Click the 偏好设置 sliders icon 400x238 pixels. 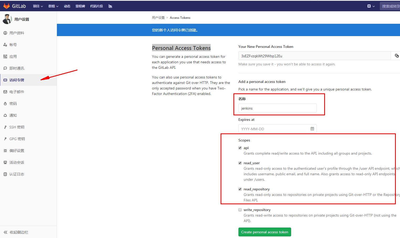point(5,151)
